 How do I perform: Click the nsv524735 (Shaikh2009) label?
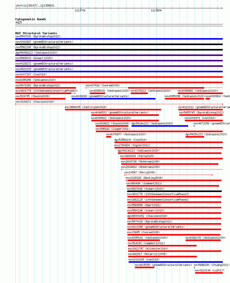pyautogui.click(x=33, y=96)
